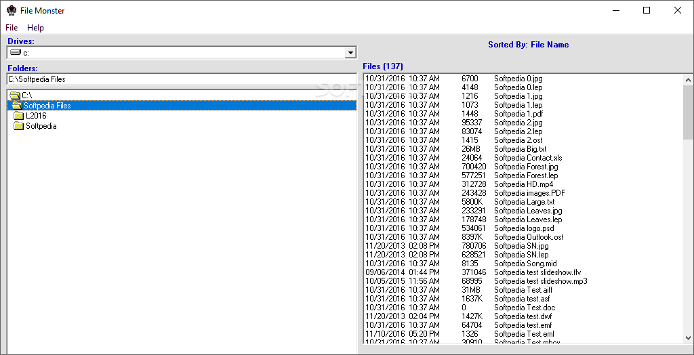Click the scroll down arrow of the files list
The image size is (694, 355).
pos(688,337)
